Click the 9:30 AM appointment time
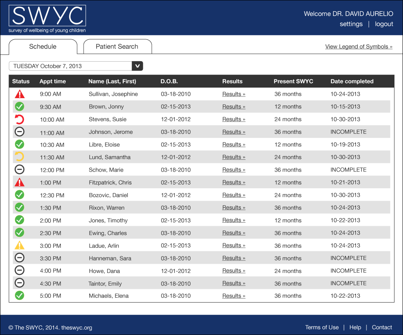Screen dimensions: 403x335 (50, 107)
